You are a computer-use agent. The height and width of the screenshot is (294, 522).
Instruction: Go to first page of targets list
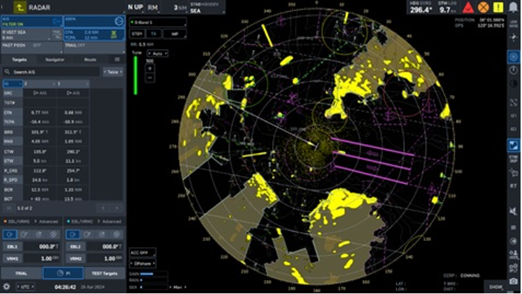coord(8,208)
